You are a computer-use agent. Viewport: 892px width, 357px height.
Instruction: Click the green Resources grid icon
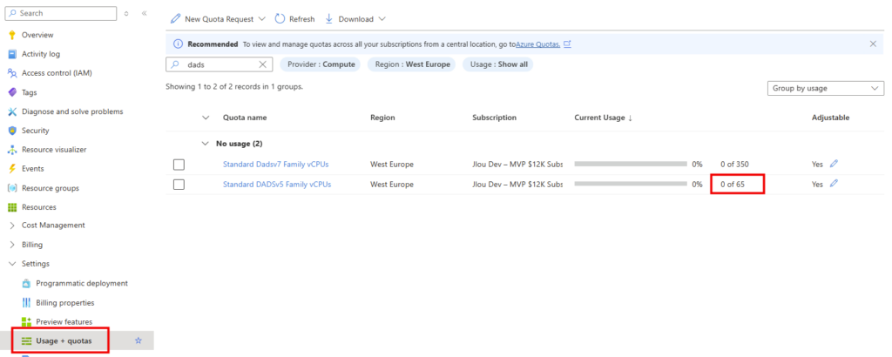coord(11,207)
